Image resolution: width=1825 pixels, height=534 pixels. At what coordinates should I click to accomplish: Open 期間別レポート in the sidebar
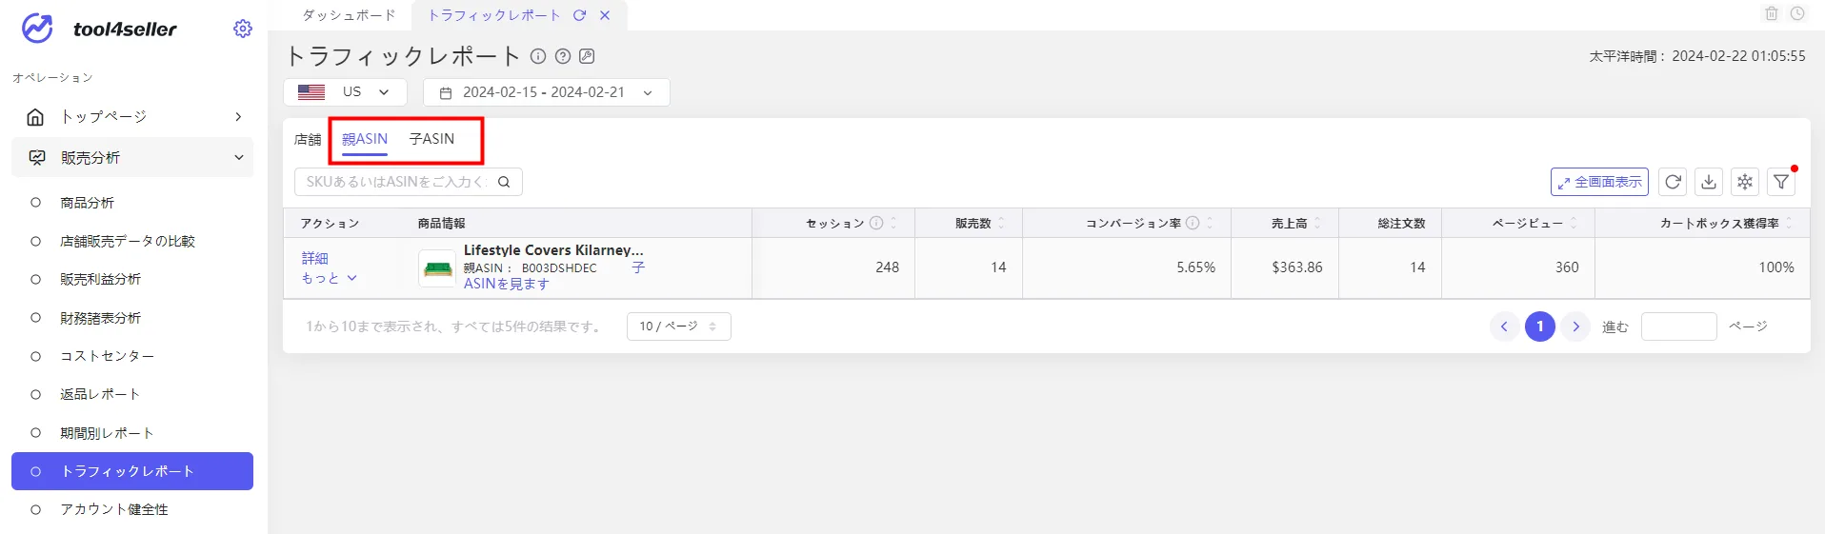coord(107,433)
